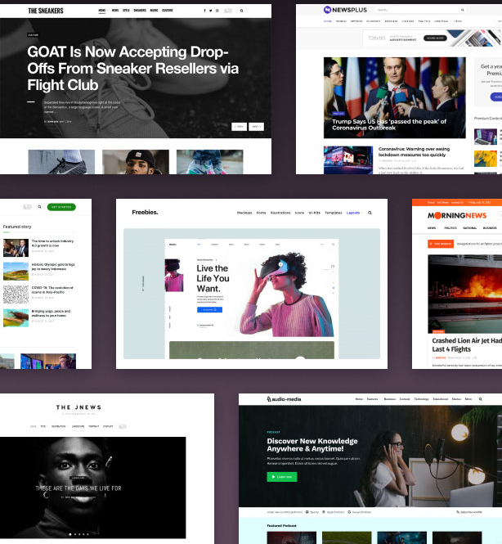502x544 pixels.
Task: Open Coronavirus Warning over easing lockdown article
Action: coord(414,151)
